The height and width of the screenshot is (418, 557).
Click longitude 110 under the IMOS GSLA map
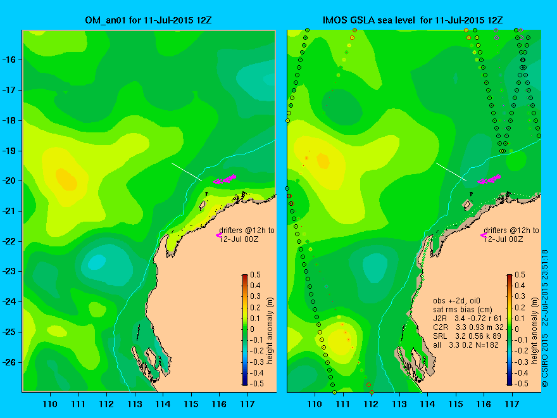(x=315, y=404)
